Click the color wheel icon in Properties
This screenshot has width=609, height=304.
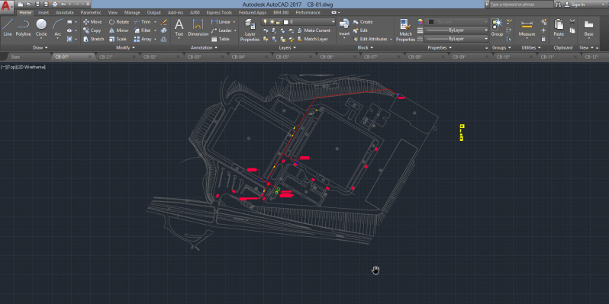coord(420,21)
